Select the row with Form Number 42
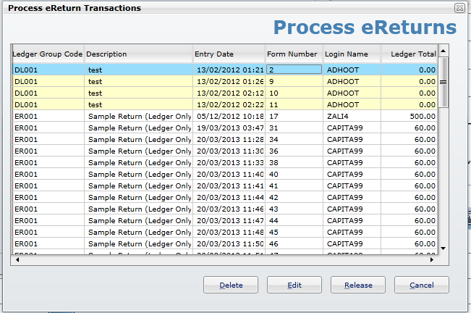Viewport: 471px width, 313px height. pyautogui.click(x=225, y=197)
